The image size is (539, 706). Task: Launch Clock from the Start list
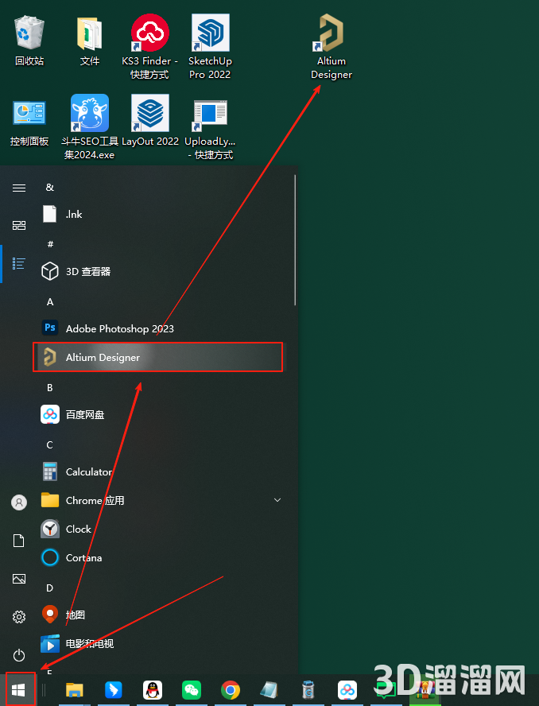point(160,529)
